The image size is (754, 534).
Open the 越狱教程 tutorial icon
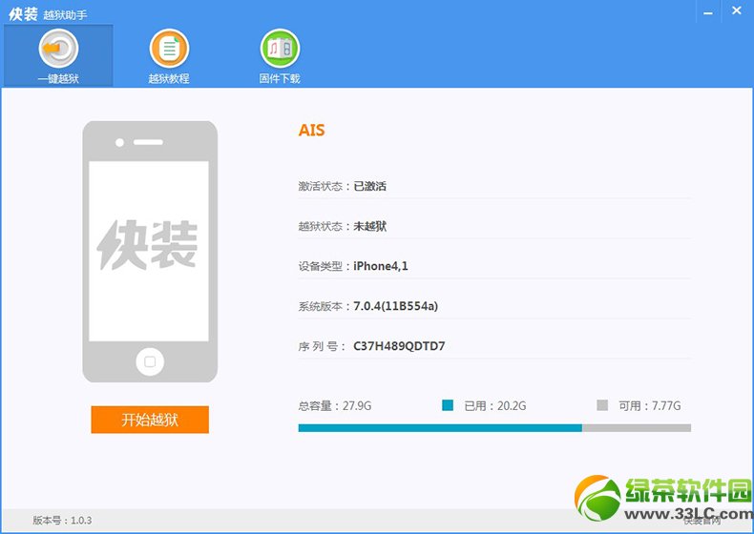click(x=169, y=55)
